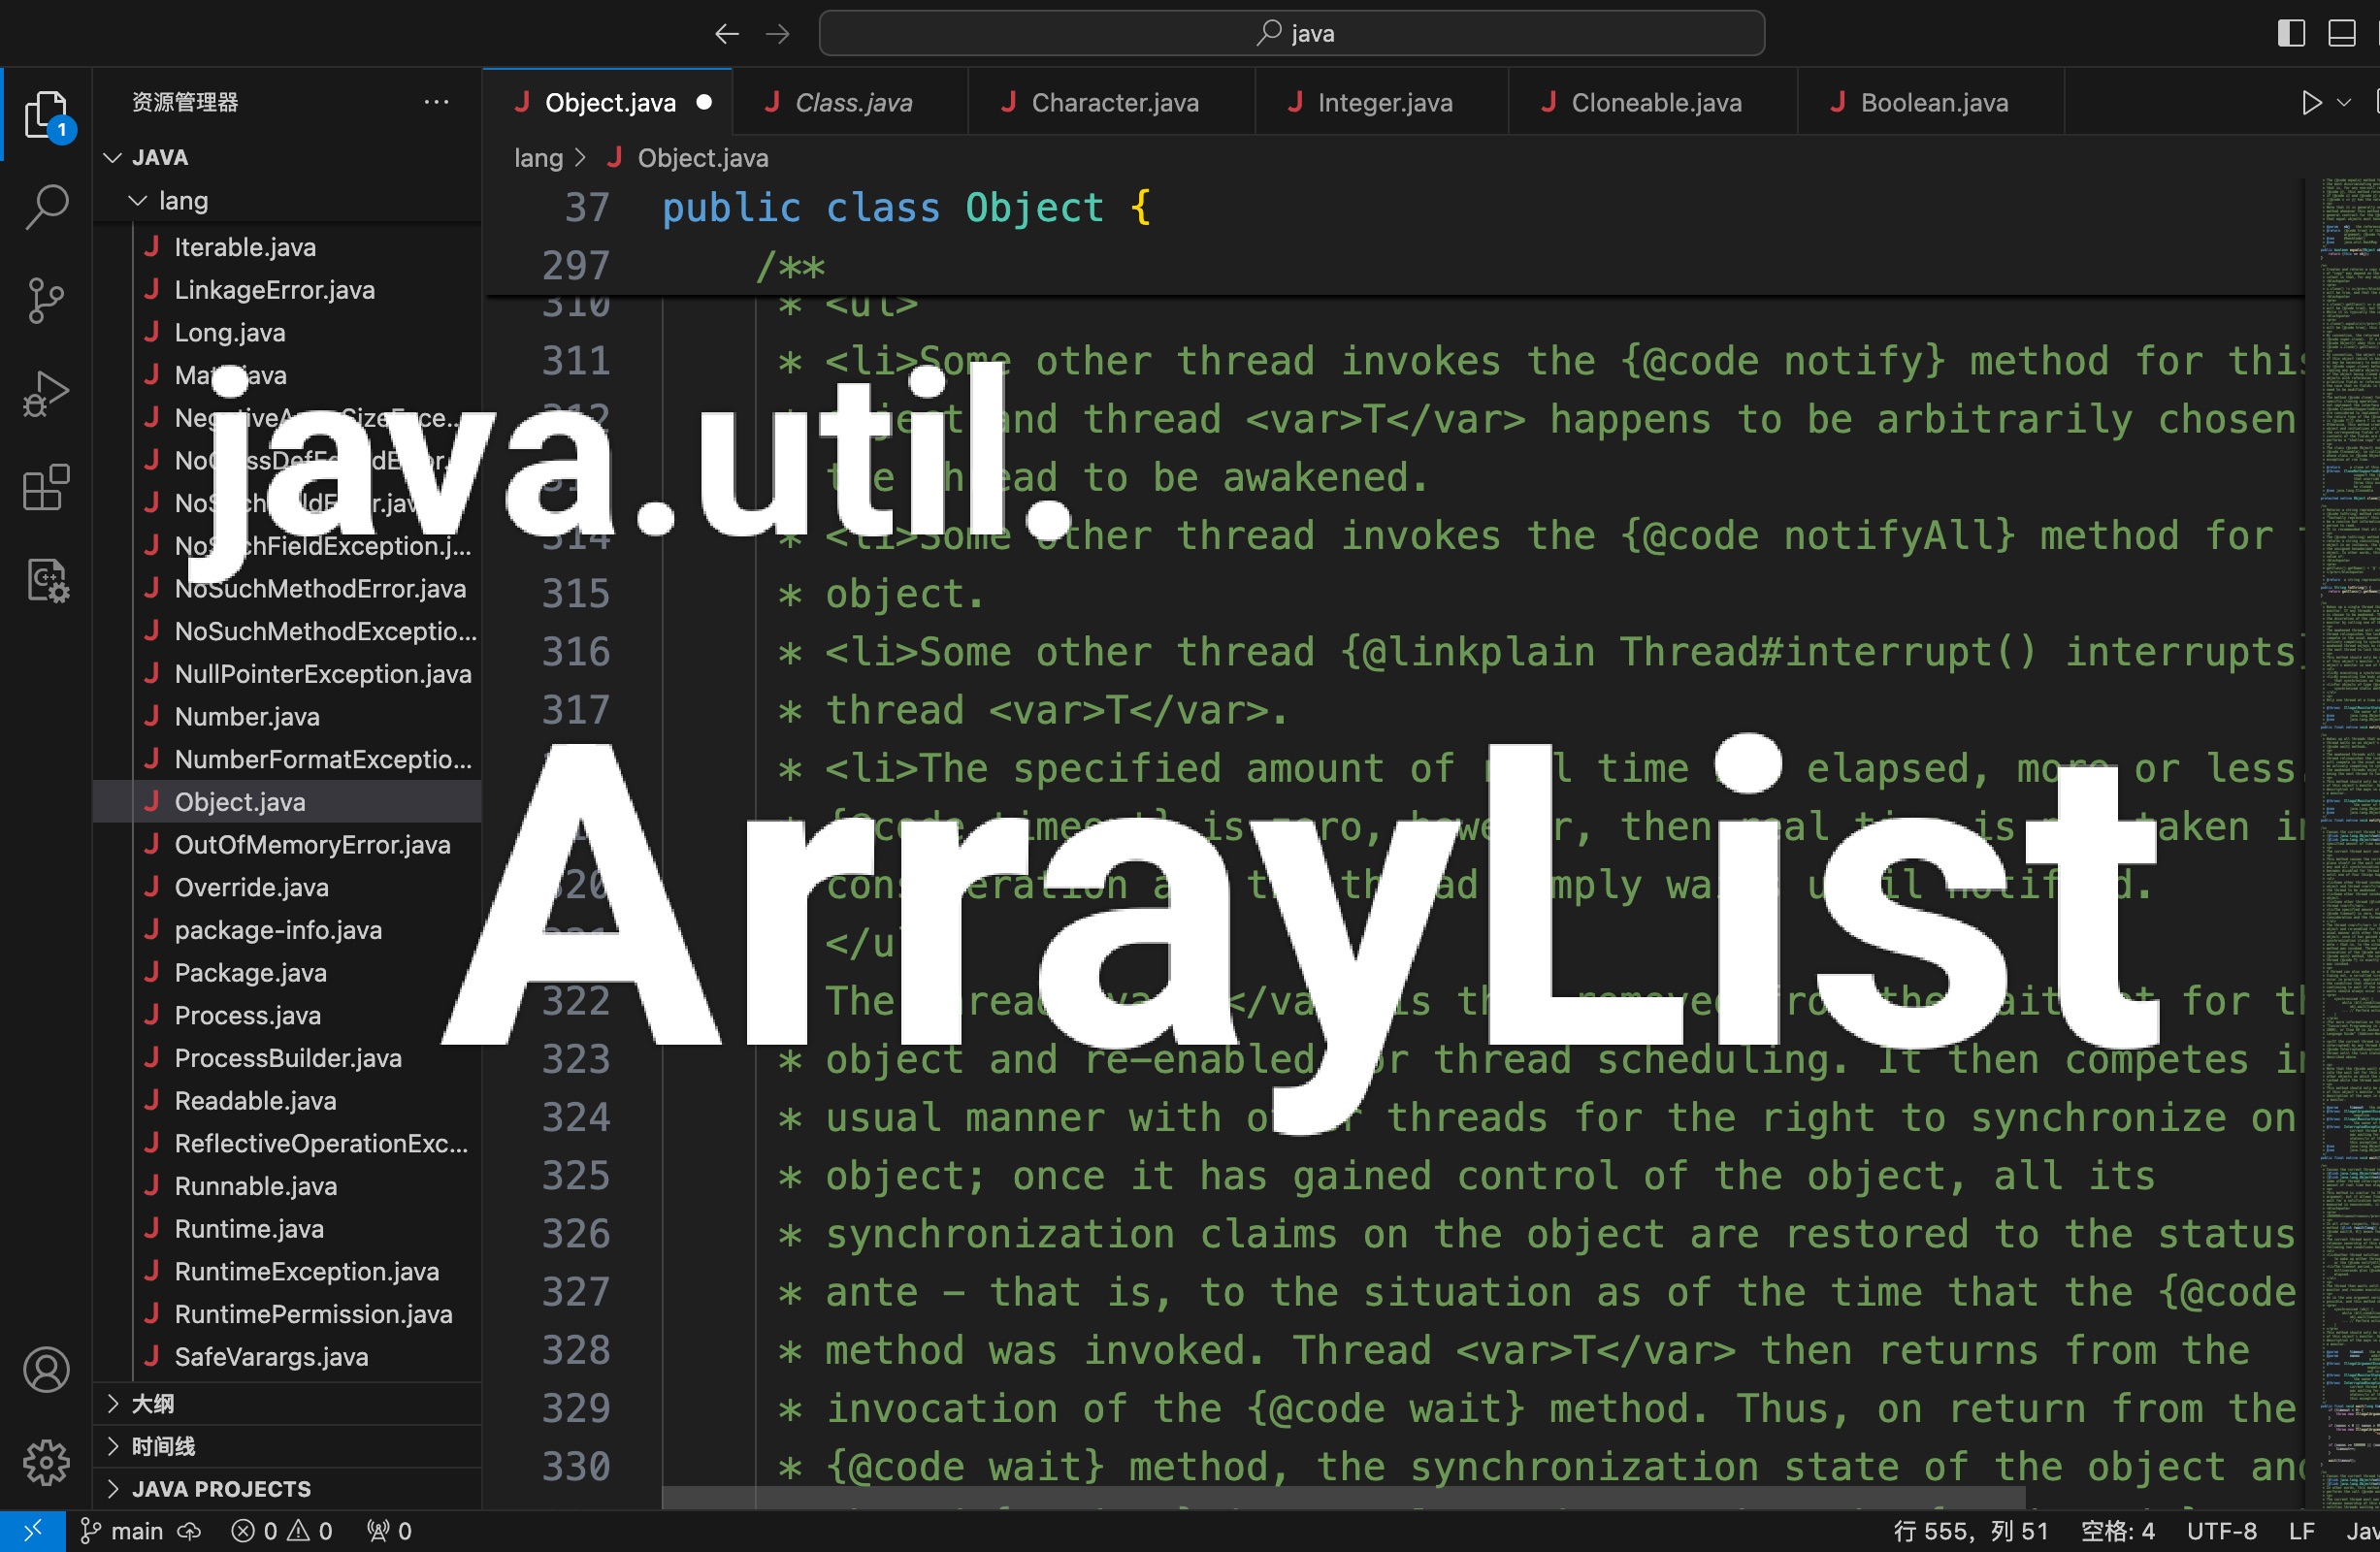Viewport: 2380px width, 1552px height.
Task: Toggle the bottom panel layout icon
Action: (x=2341, y=33)
